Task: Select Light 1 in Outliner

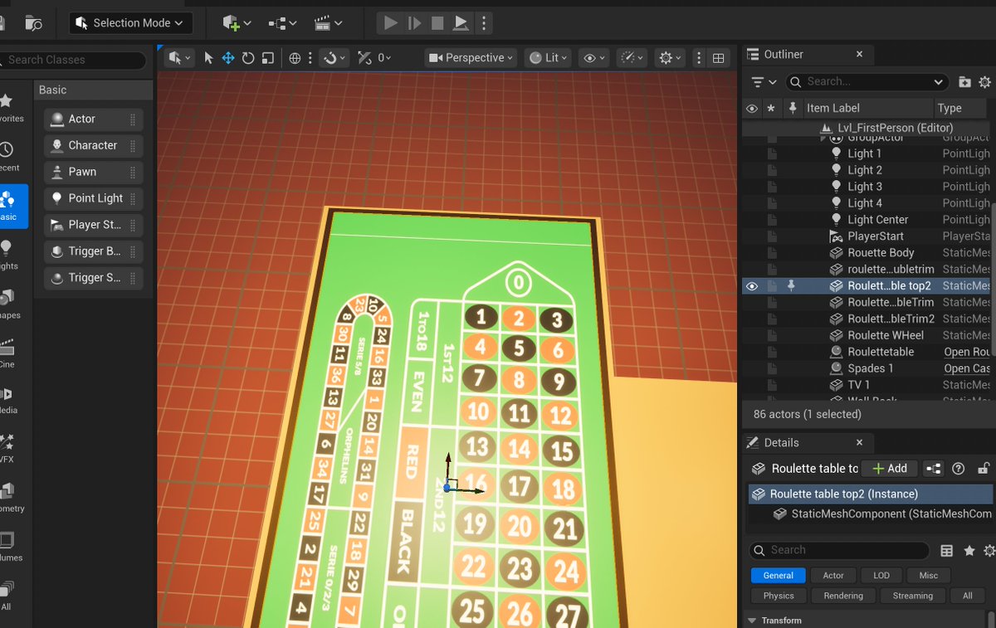Action: click(x=865, y=153)
